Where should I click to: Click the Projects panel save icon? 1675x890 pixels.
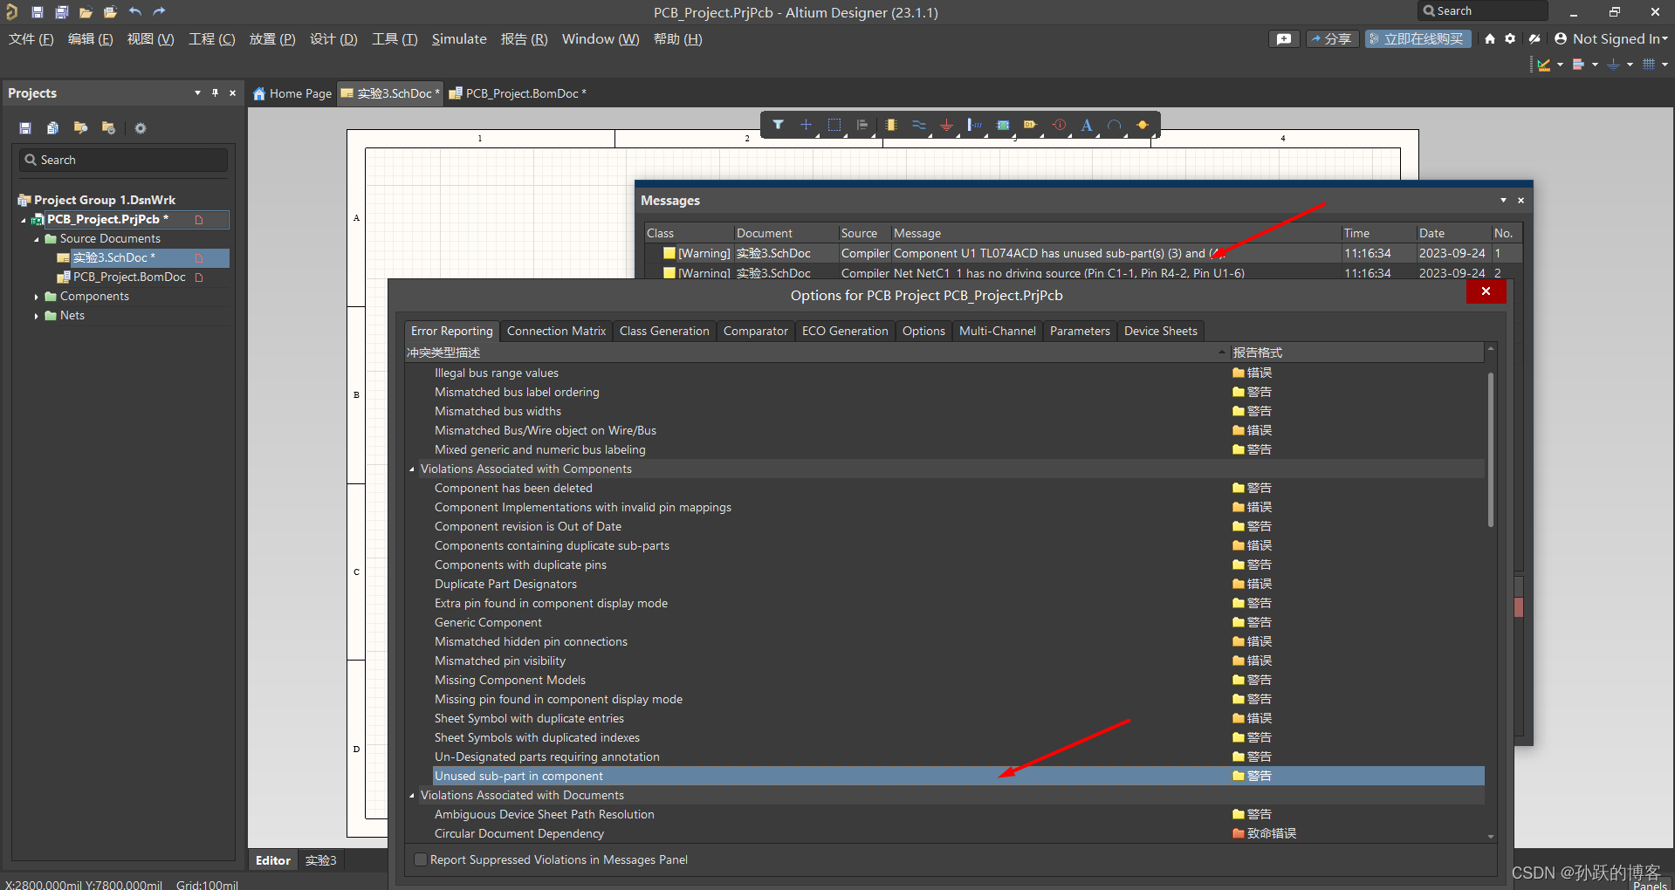(25, 128)
